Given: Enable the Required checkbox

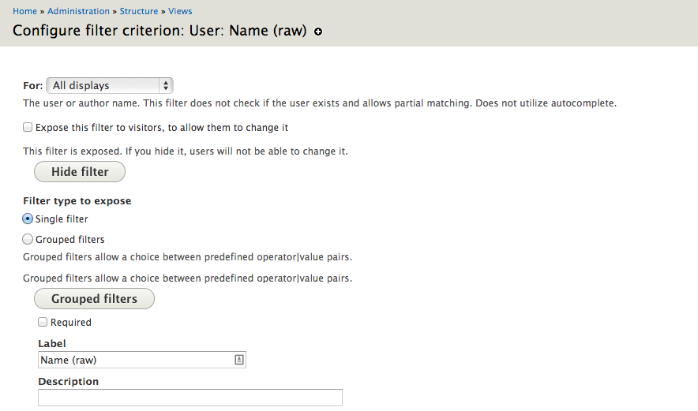Looking at the screenshot, I should point(43,322).
